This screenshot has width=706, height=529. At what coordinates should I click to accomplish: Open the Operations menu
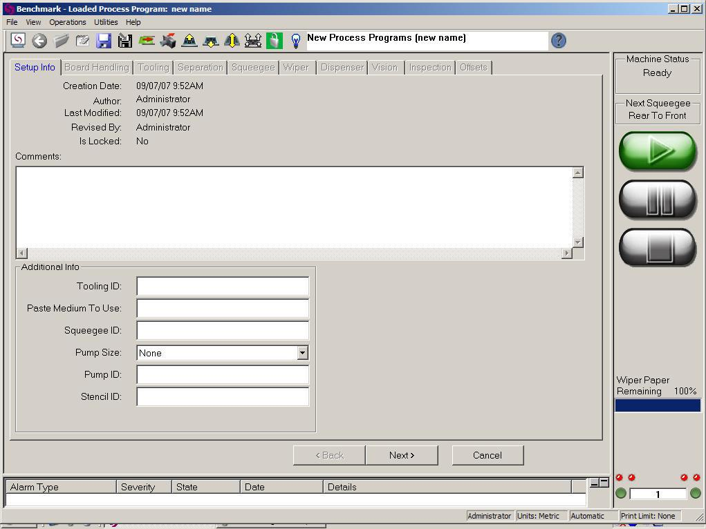click(68, 22)
